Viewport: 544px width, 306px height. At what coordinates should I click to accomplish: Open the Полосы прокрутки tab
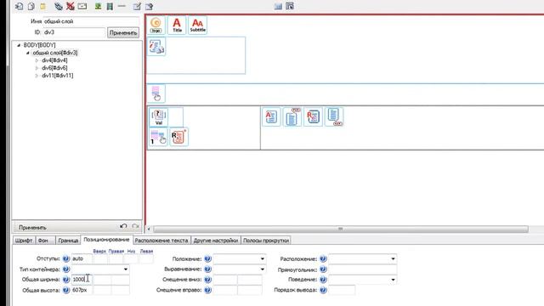tap(266, 241)
